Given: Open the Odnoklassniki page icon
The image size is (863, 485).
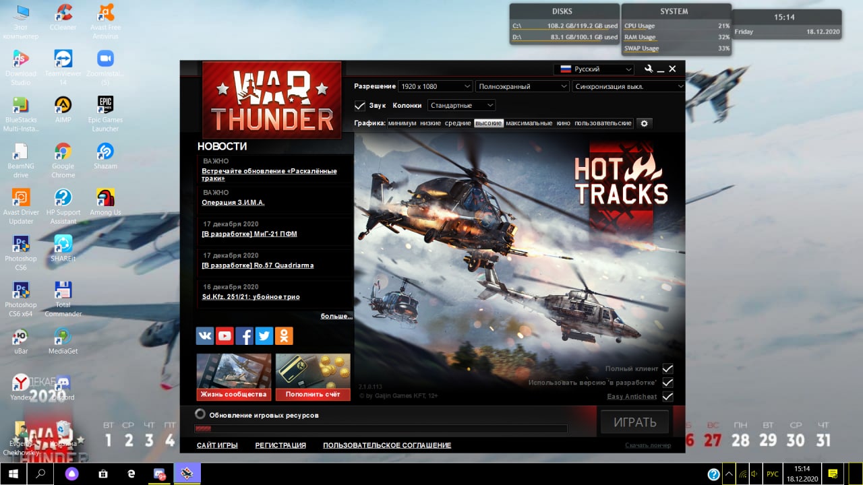Looking at the screenshot, I should click(x=284, y=335).
